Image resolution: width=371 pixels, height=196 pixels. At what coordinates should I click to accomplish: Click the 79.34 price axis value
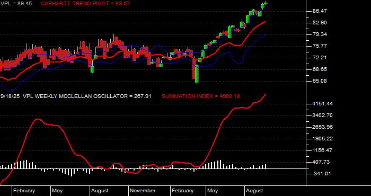point(320,34)
